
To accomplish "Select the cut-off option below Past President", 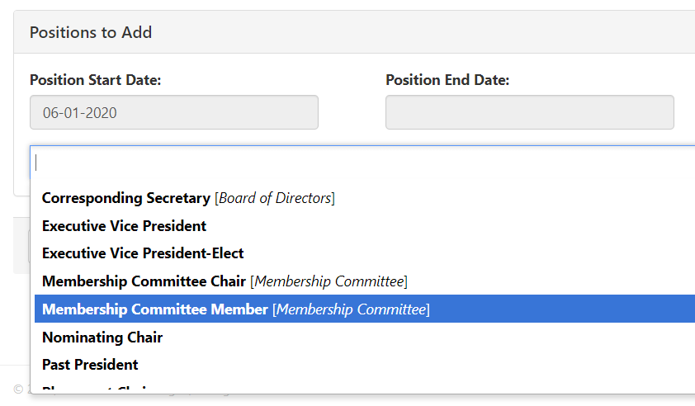I will (x=99, y=389).
